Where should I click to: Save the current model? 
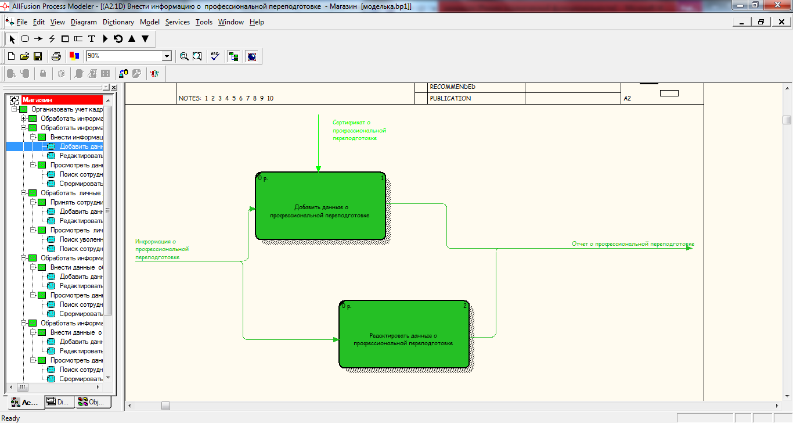(x=38, y=56)
